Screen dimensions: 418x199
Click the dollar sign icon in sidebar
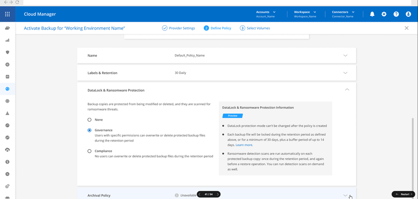point(8,161)
